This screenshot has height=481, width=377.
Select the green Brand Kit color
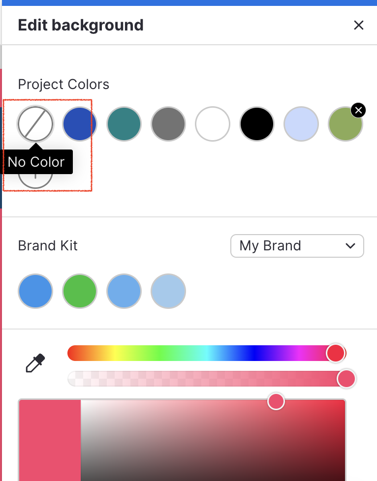click(80, 291)
